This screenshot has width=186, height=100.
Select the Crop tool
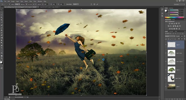tap(2, 20)
